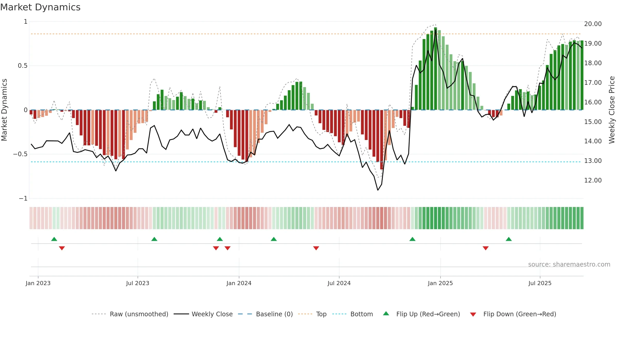Toggle the Baseline (0) legend entry
The image size is (619, 348).
coord(265,314)
